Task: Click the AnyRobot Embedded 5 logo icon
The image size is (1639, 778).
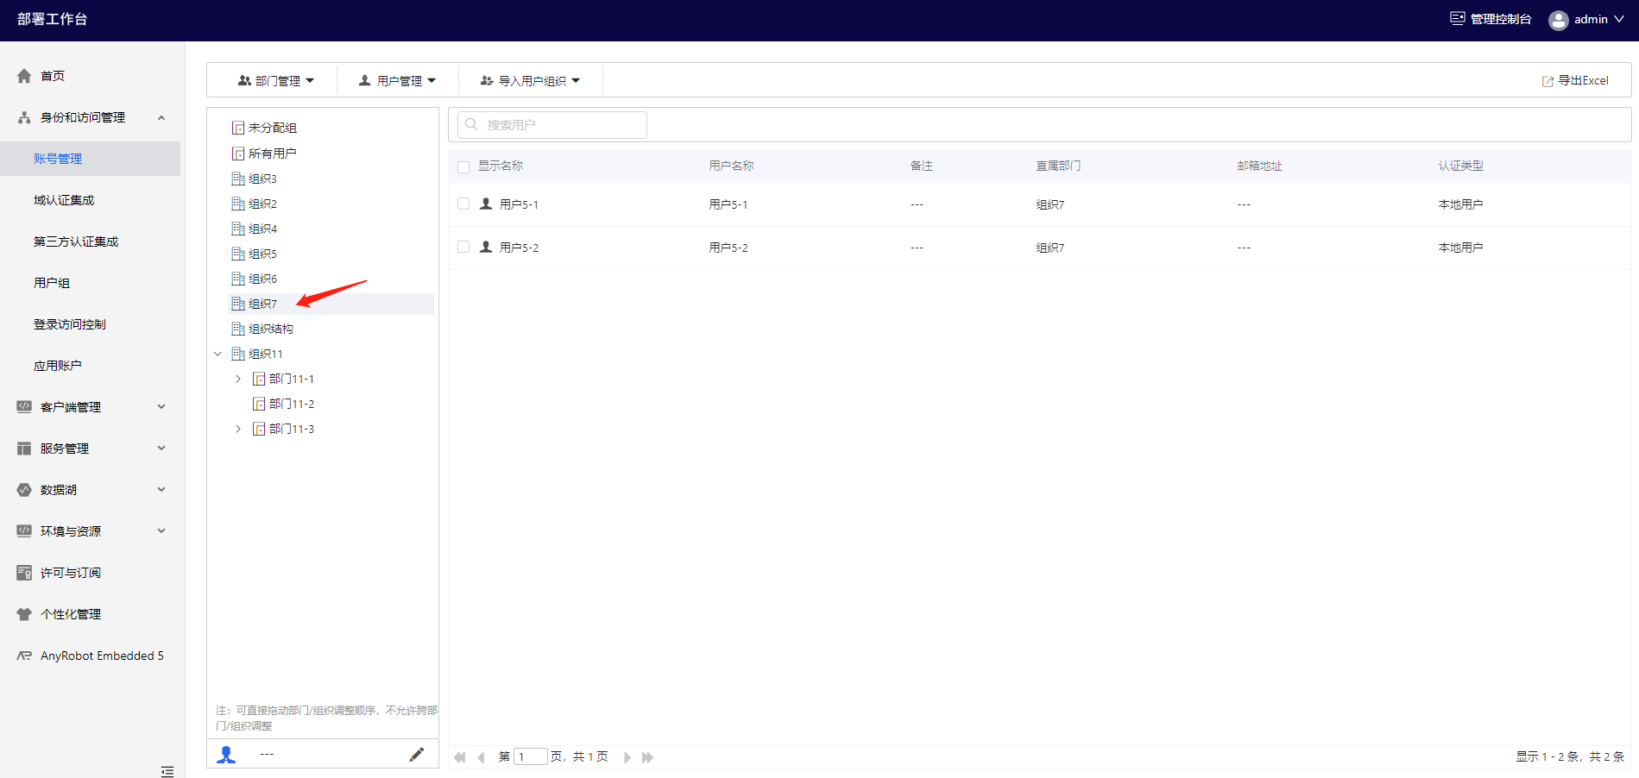Action: pos(24,656)
